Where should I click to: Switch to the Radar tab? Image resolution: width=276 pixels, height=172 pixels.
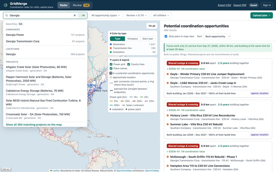coord(64,5)
